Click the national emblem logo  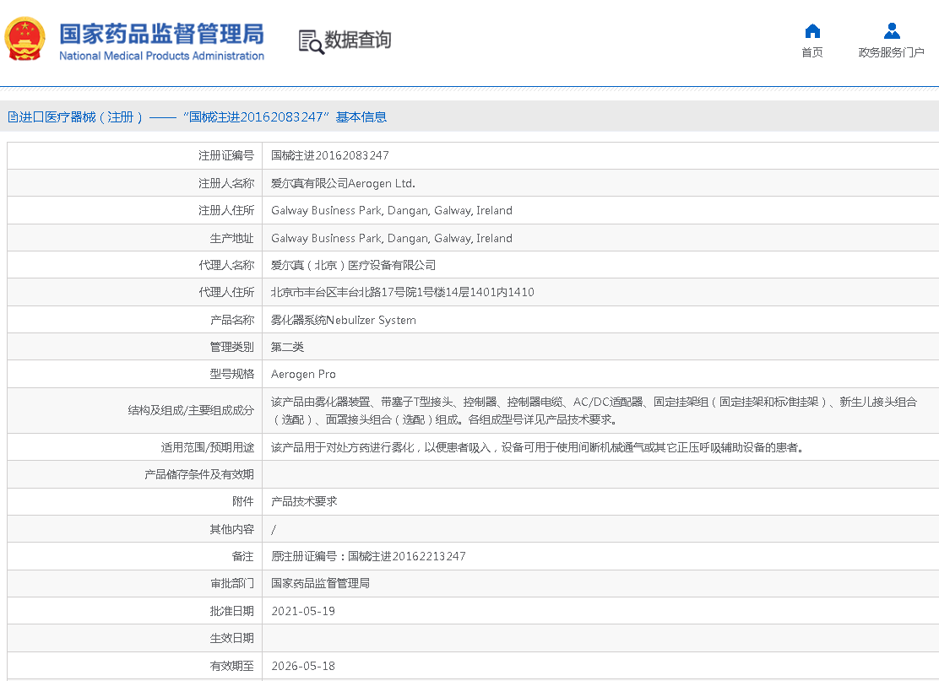25,39
